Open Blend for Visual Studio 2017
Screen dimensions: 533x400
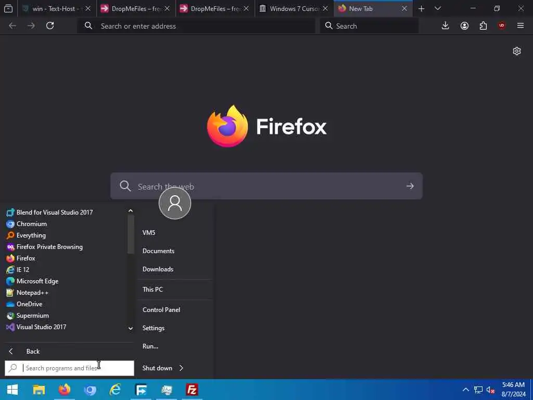click(49, 213)
